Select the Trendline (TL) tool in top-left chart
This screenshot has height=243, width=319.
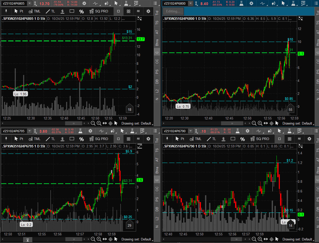(x=50, y=11)
